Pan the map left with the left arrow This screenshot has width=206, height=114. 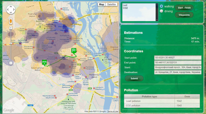coord(8,9)
